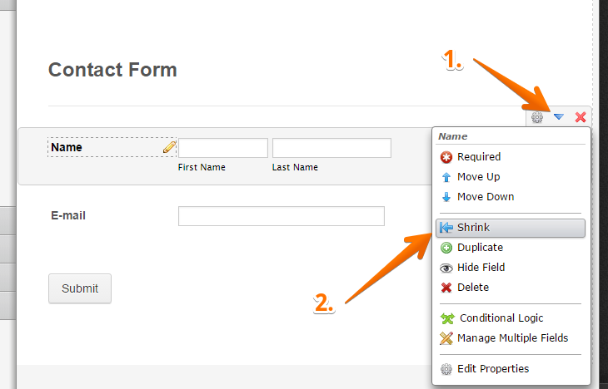Click the gear settings icon above Name field
Viewport: 608px width, 389px height.
tap(537, 118)
